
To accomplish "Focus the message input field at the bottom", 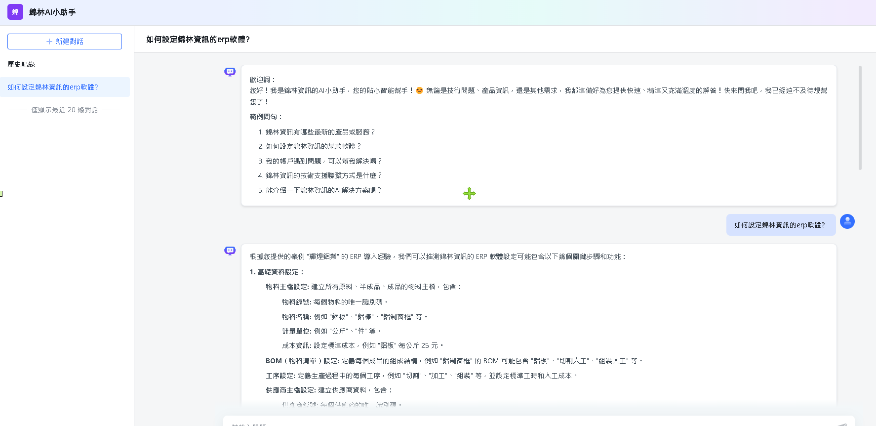I will [x=539, y=422].
